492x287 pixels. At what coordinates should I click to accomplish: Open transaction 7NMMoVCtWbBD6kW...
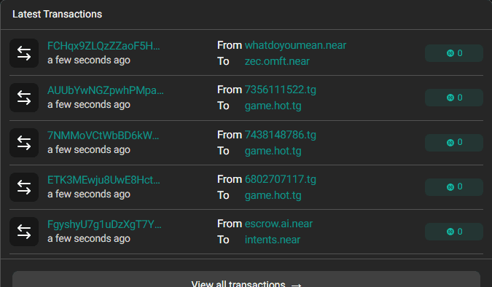(x=104, y=135)
